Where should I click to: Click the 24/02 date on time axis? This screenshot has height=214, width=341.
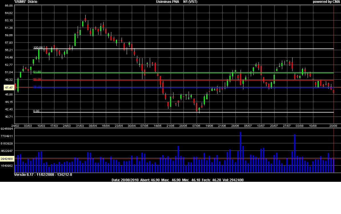point(15,126)
